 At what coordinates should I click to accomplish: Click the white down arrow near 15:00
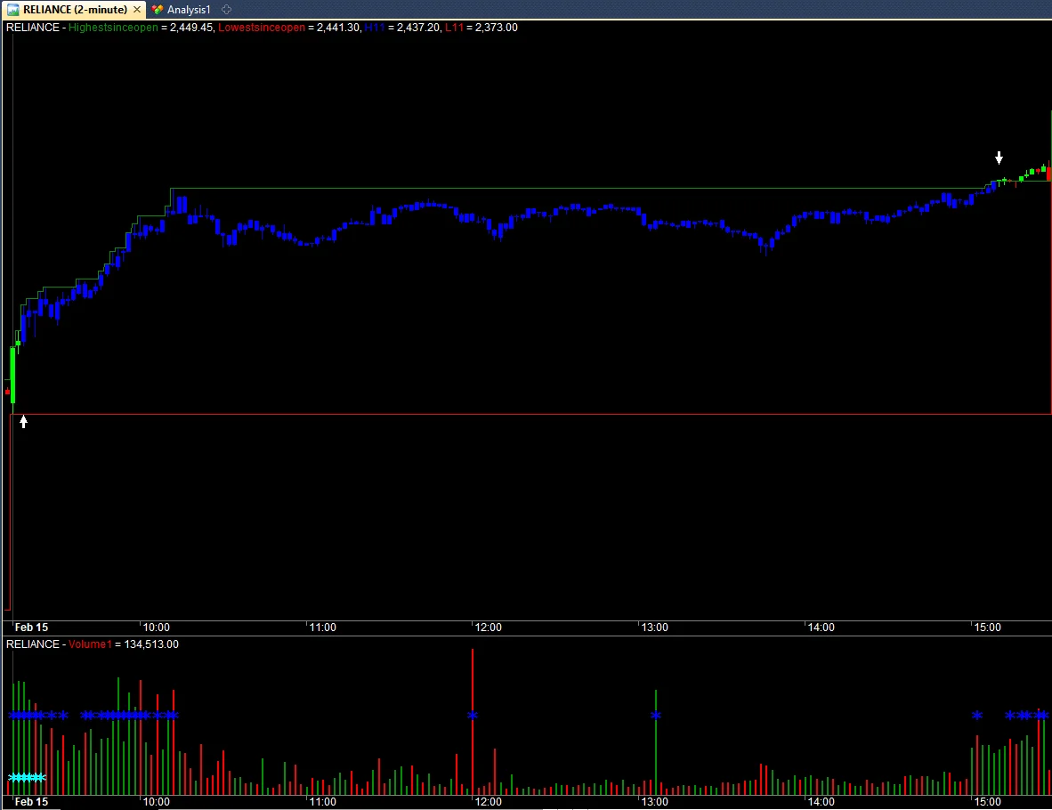point(999,158)
